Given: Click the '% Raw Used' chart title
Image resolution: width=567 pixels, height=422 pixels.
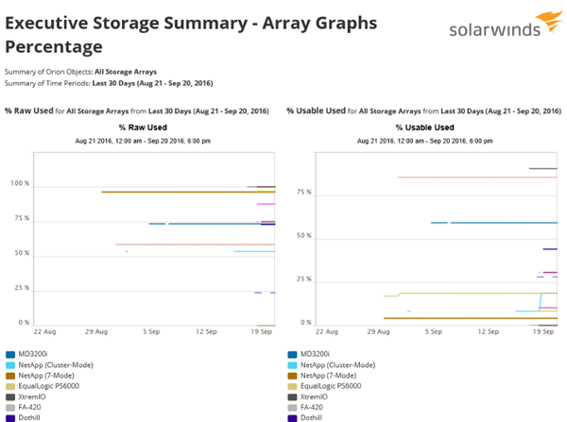Looking at the screenshot, I should (x=143, y=127).
